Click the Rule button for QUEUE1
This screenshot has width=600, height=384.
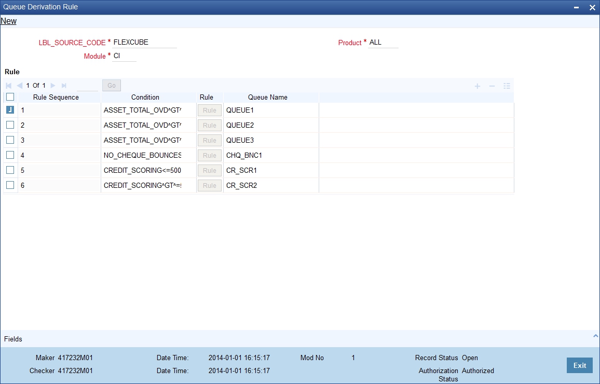(210, 110)
